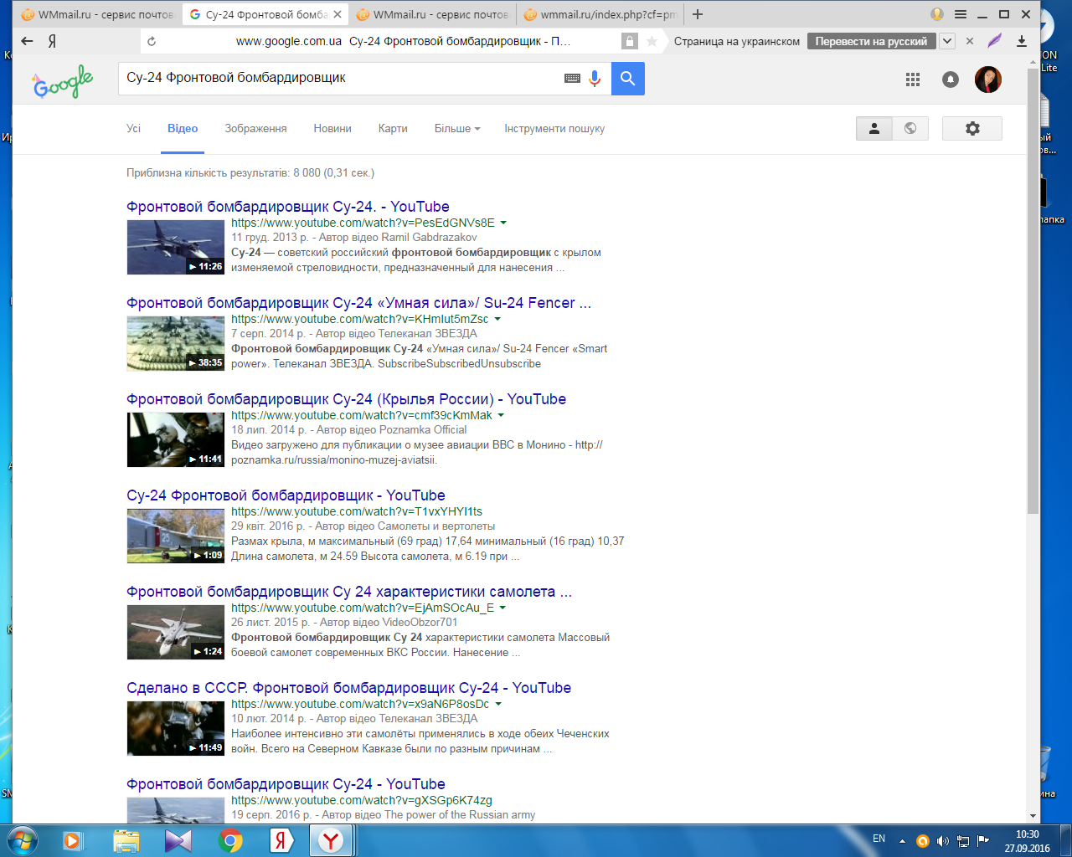The height and width of the screenshot is (857, 1072).
Task: Dismiss the translation bar with X
Action: (x=970, y=41)
